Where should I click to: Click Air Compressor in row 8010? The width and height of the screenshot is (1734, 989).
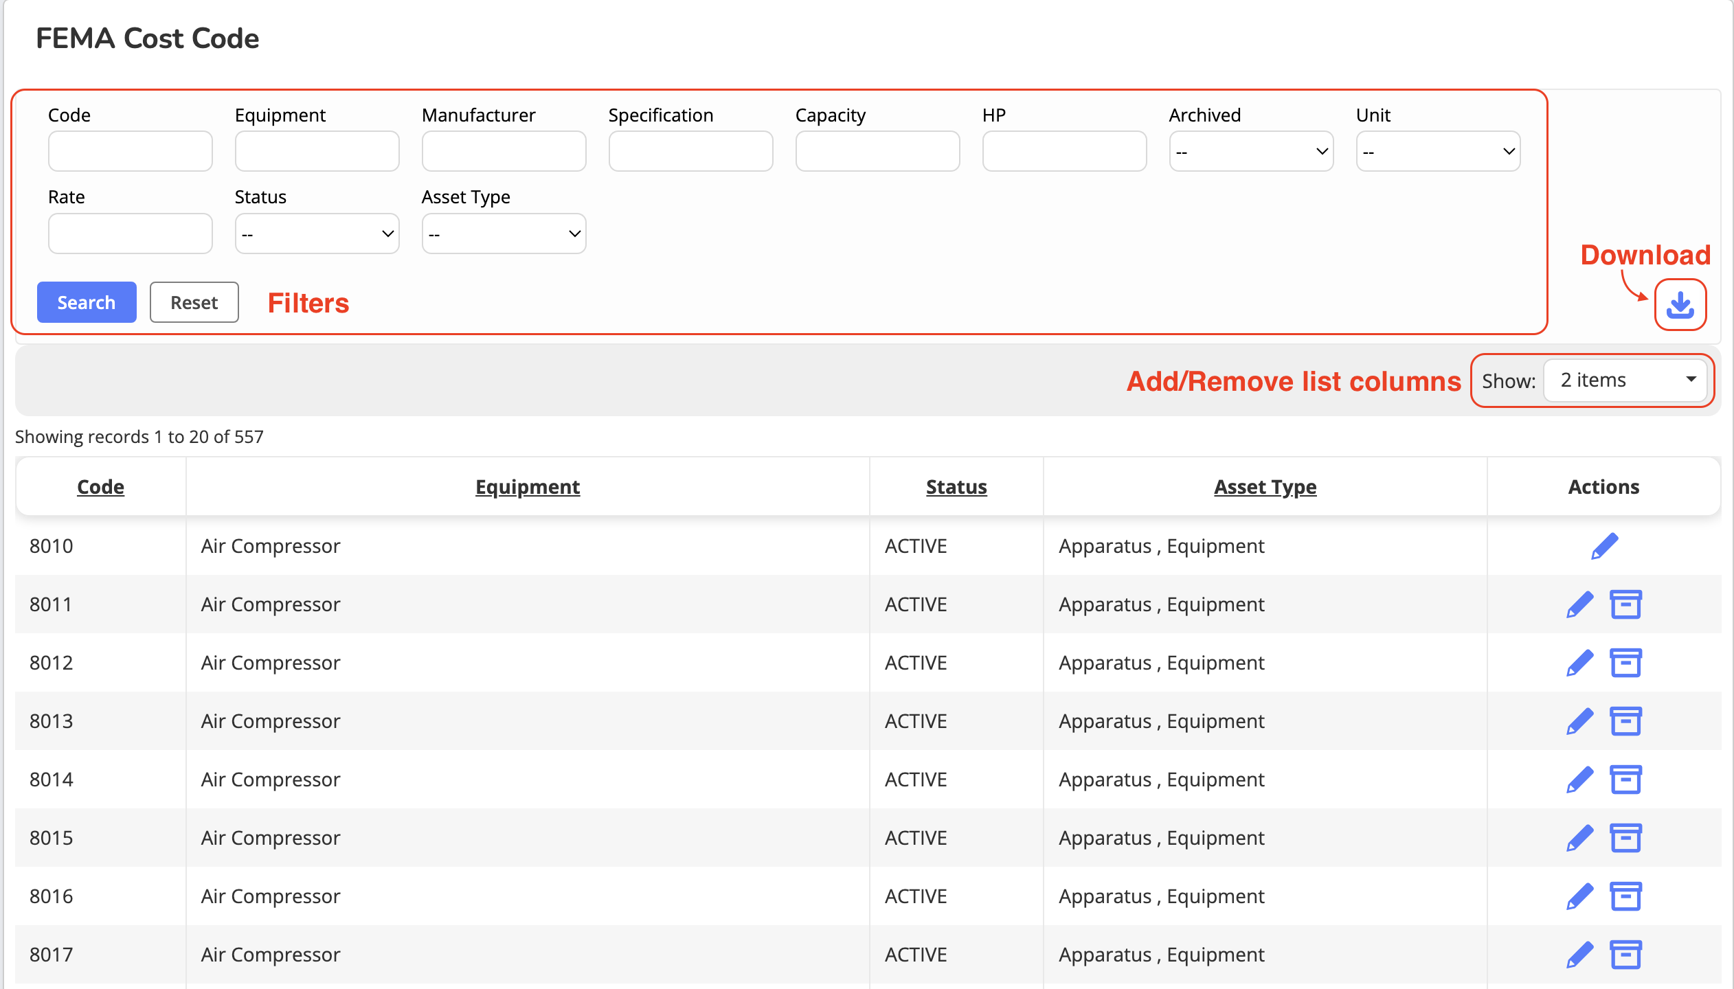271,546
